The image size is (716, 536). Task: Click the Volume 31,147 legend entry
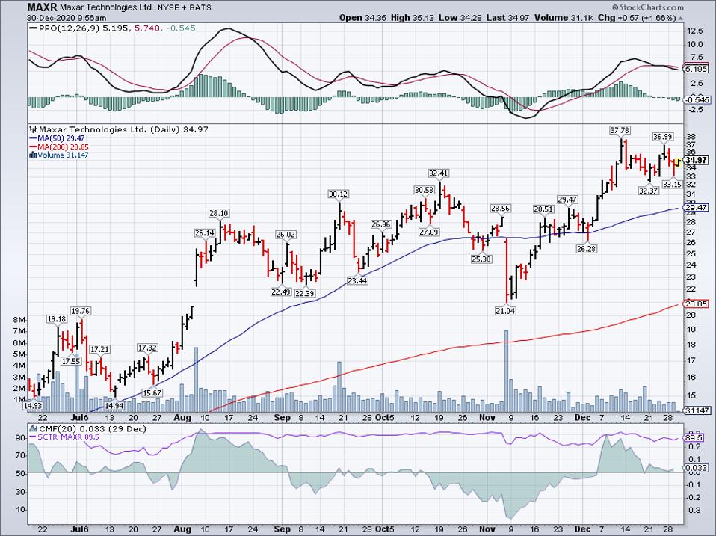[63, 155]
